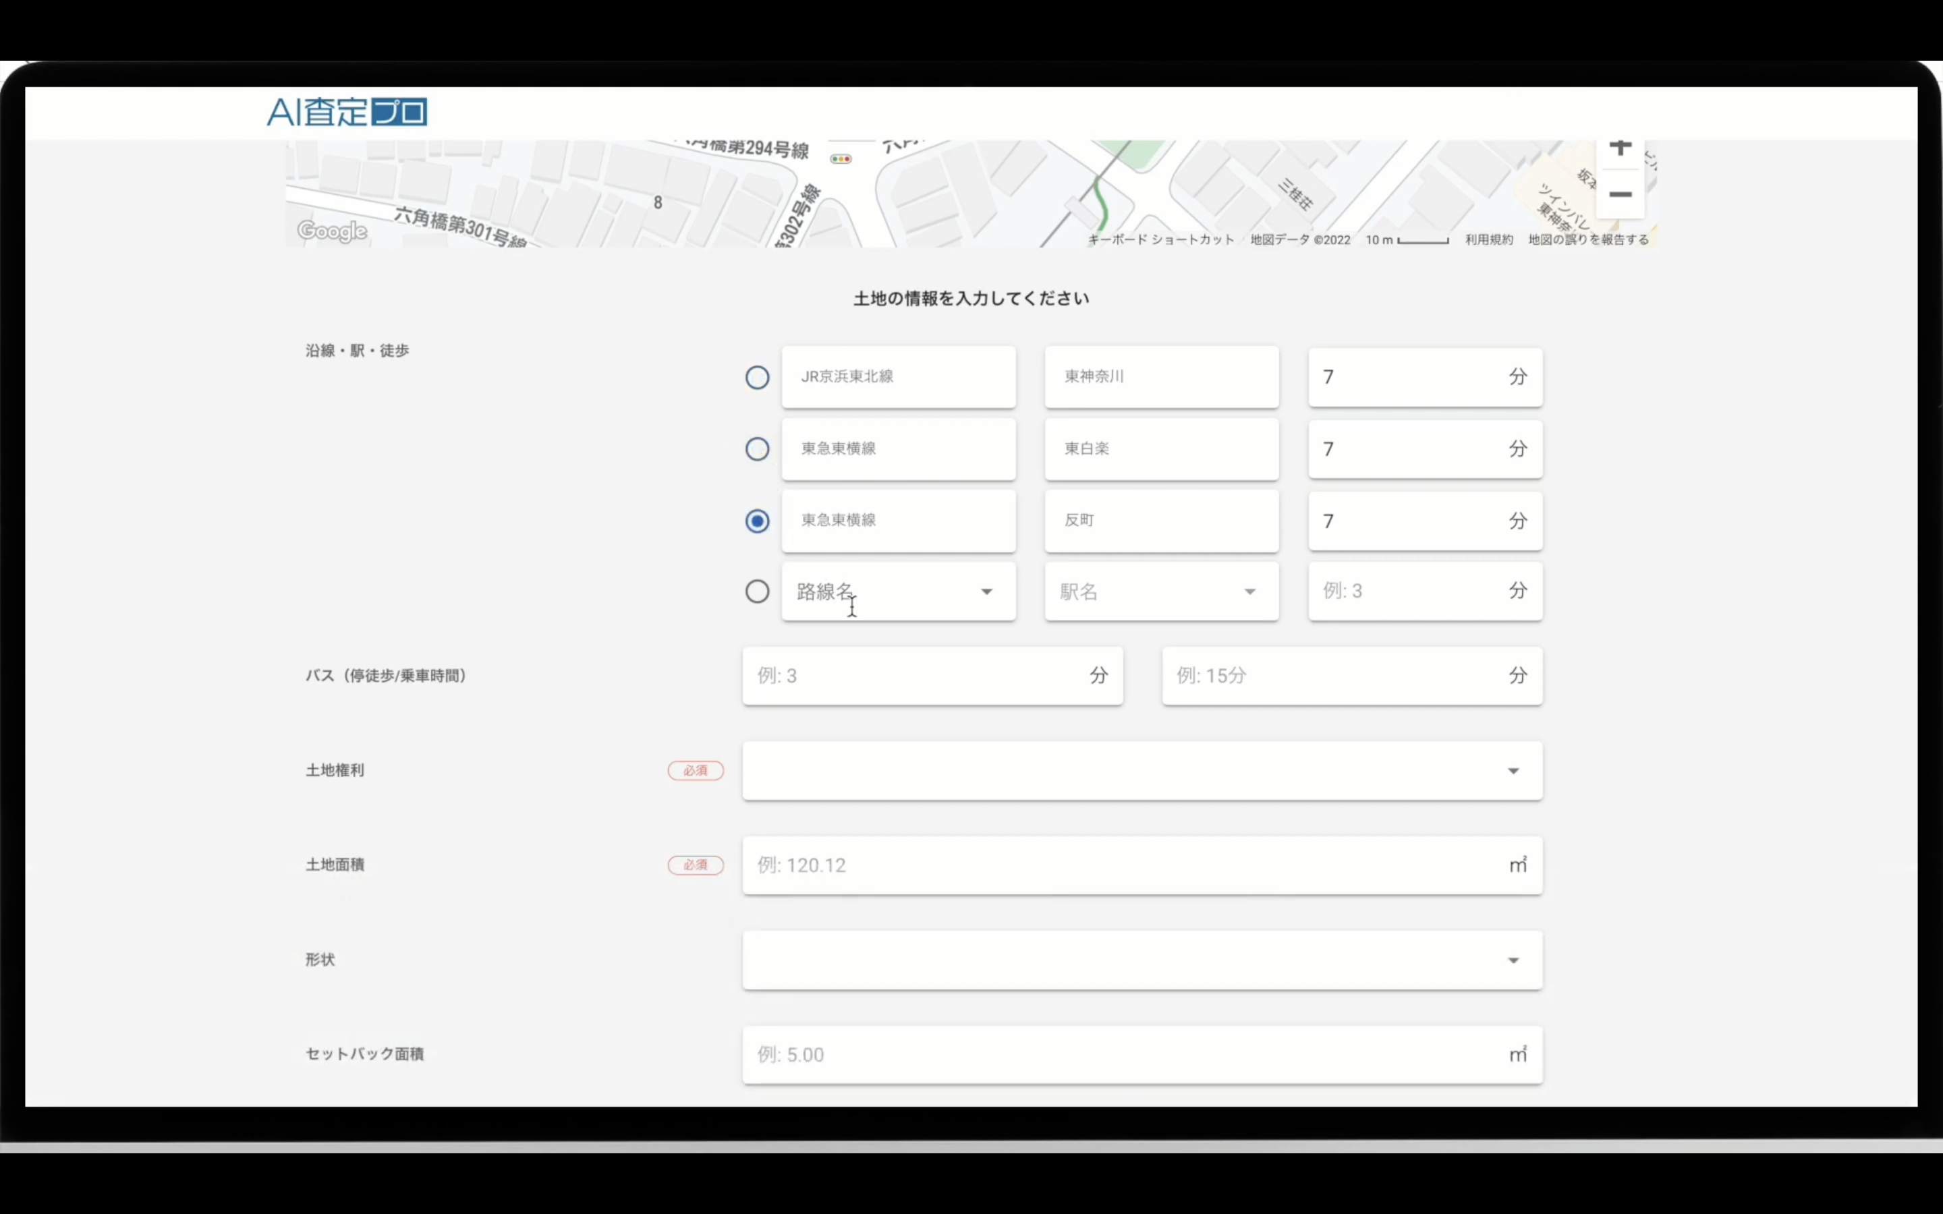Click the 10 m map scale control
The height and width of the screenshot is (1214, 1943).
[1407, 239]
